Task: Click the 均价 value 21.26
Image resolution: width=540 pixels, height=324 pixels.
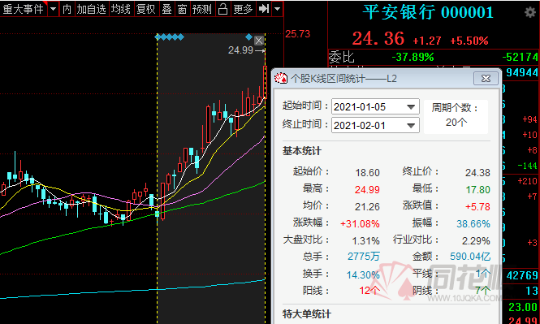Action: point(367,206)
